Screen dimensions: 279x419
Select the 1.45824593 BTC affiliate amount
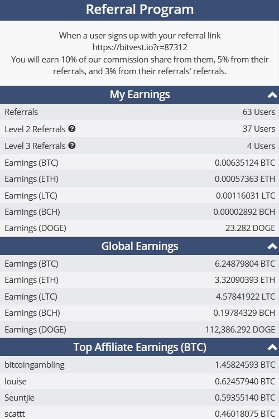(245, 365)
